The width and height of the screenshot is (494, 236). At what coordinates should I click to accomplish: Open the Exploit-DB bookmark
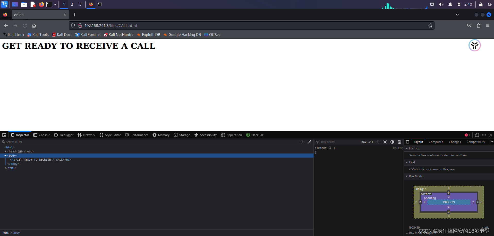coord(149,35)
